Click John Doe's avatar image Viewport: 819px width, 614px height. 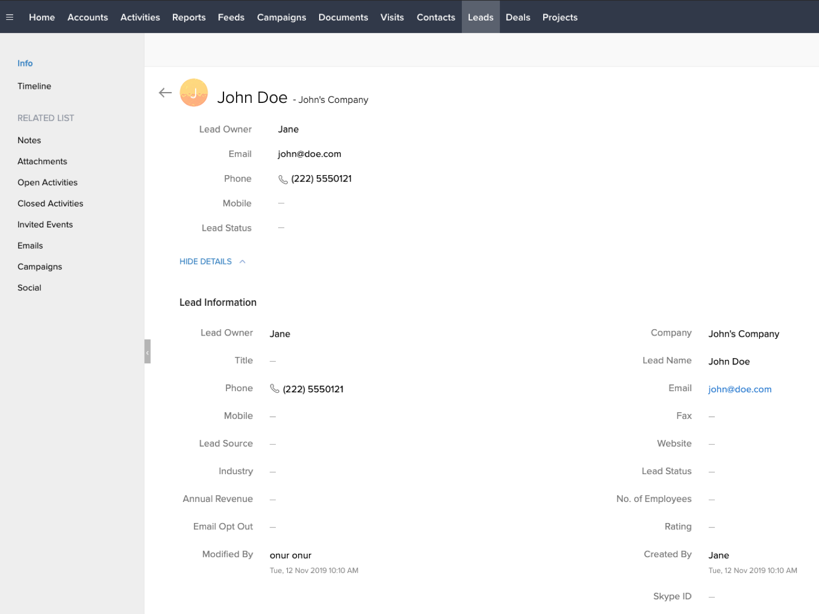(193, 93)
